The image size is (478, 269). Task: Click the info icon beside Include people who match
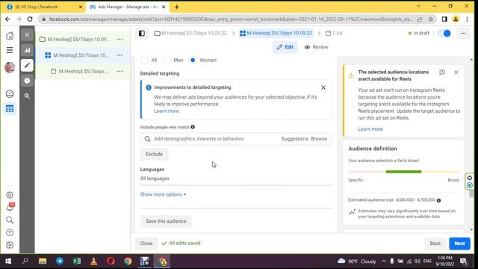193,127
